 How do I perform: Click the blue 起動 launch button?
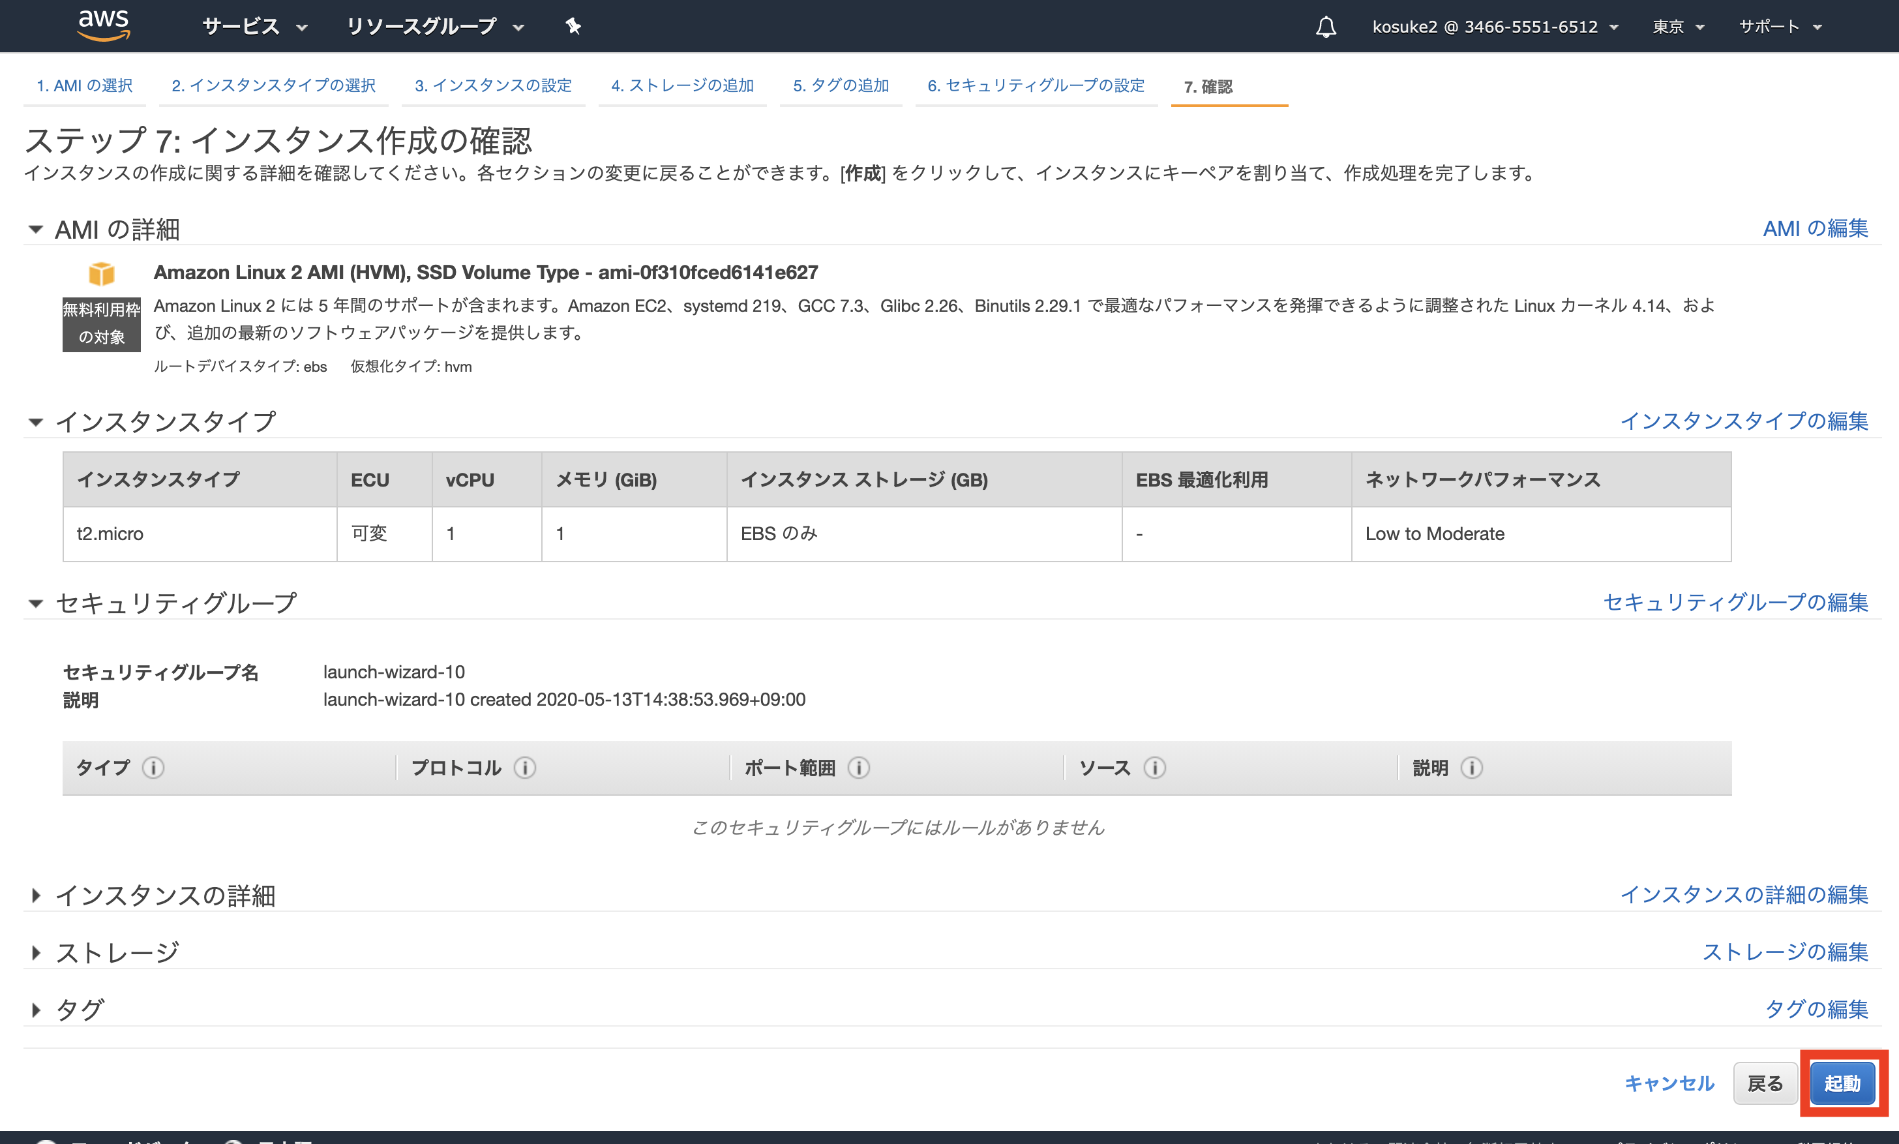tap(1842, 1083)
